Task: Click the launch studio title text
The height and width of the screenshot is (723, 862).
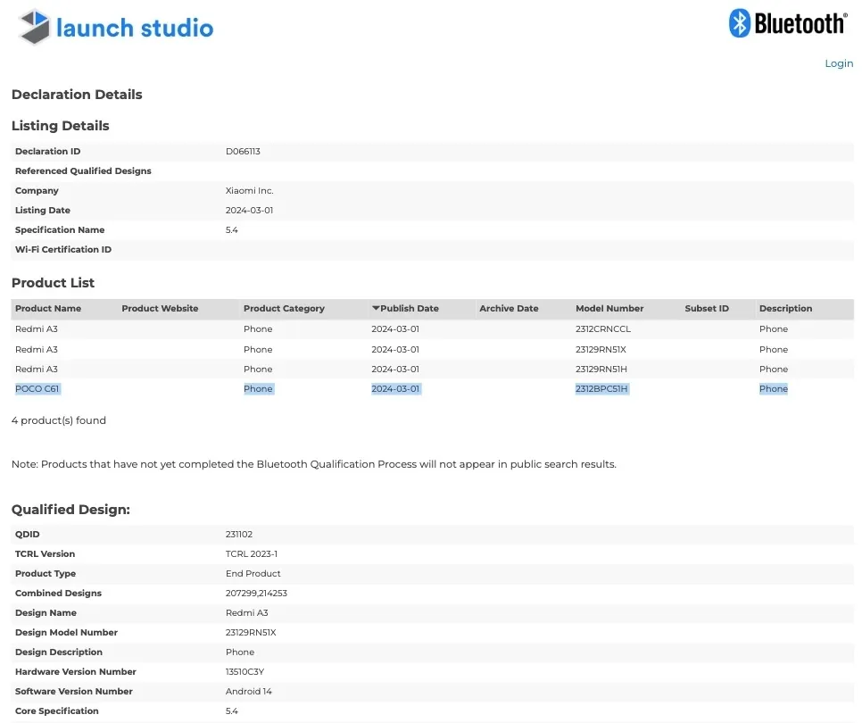Action: click(135, 28)
